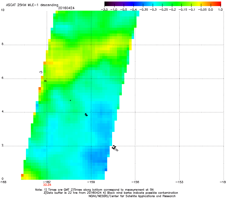Click the longitude axis label '-159'
Viewport: 226px width, 198px height.
(x=91, y=182)
